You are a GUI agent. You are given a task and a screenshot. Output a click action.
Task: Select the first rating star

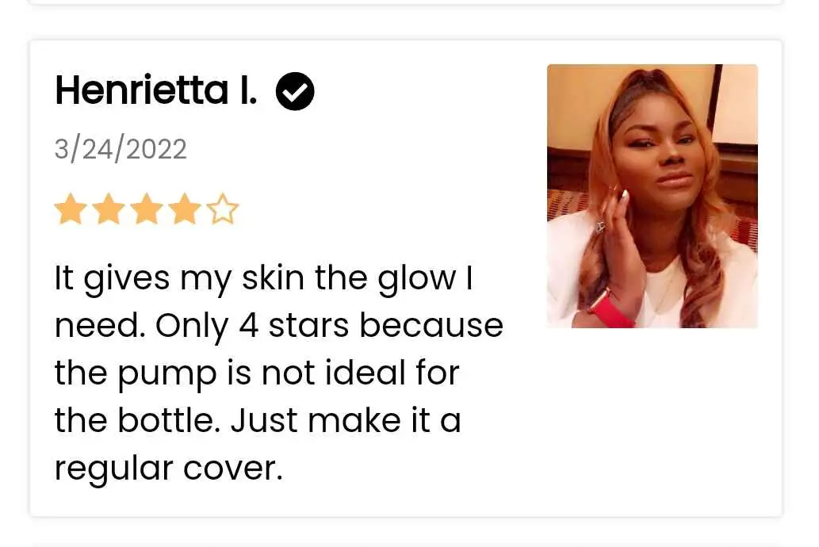tap(70, 211)
